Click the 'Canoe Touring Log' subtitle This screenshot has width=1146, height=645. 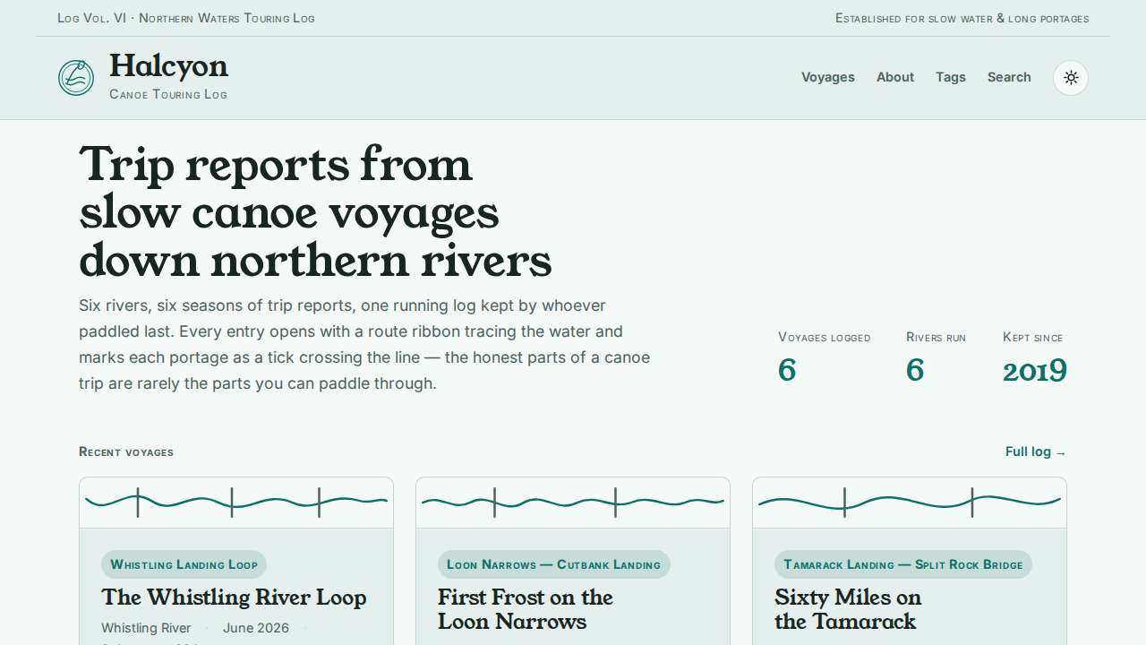[168, 94]
